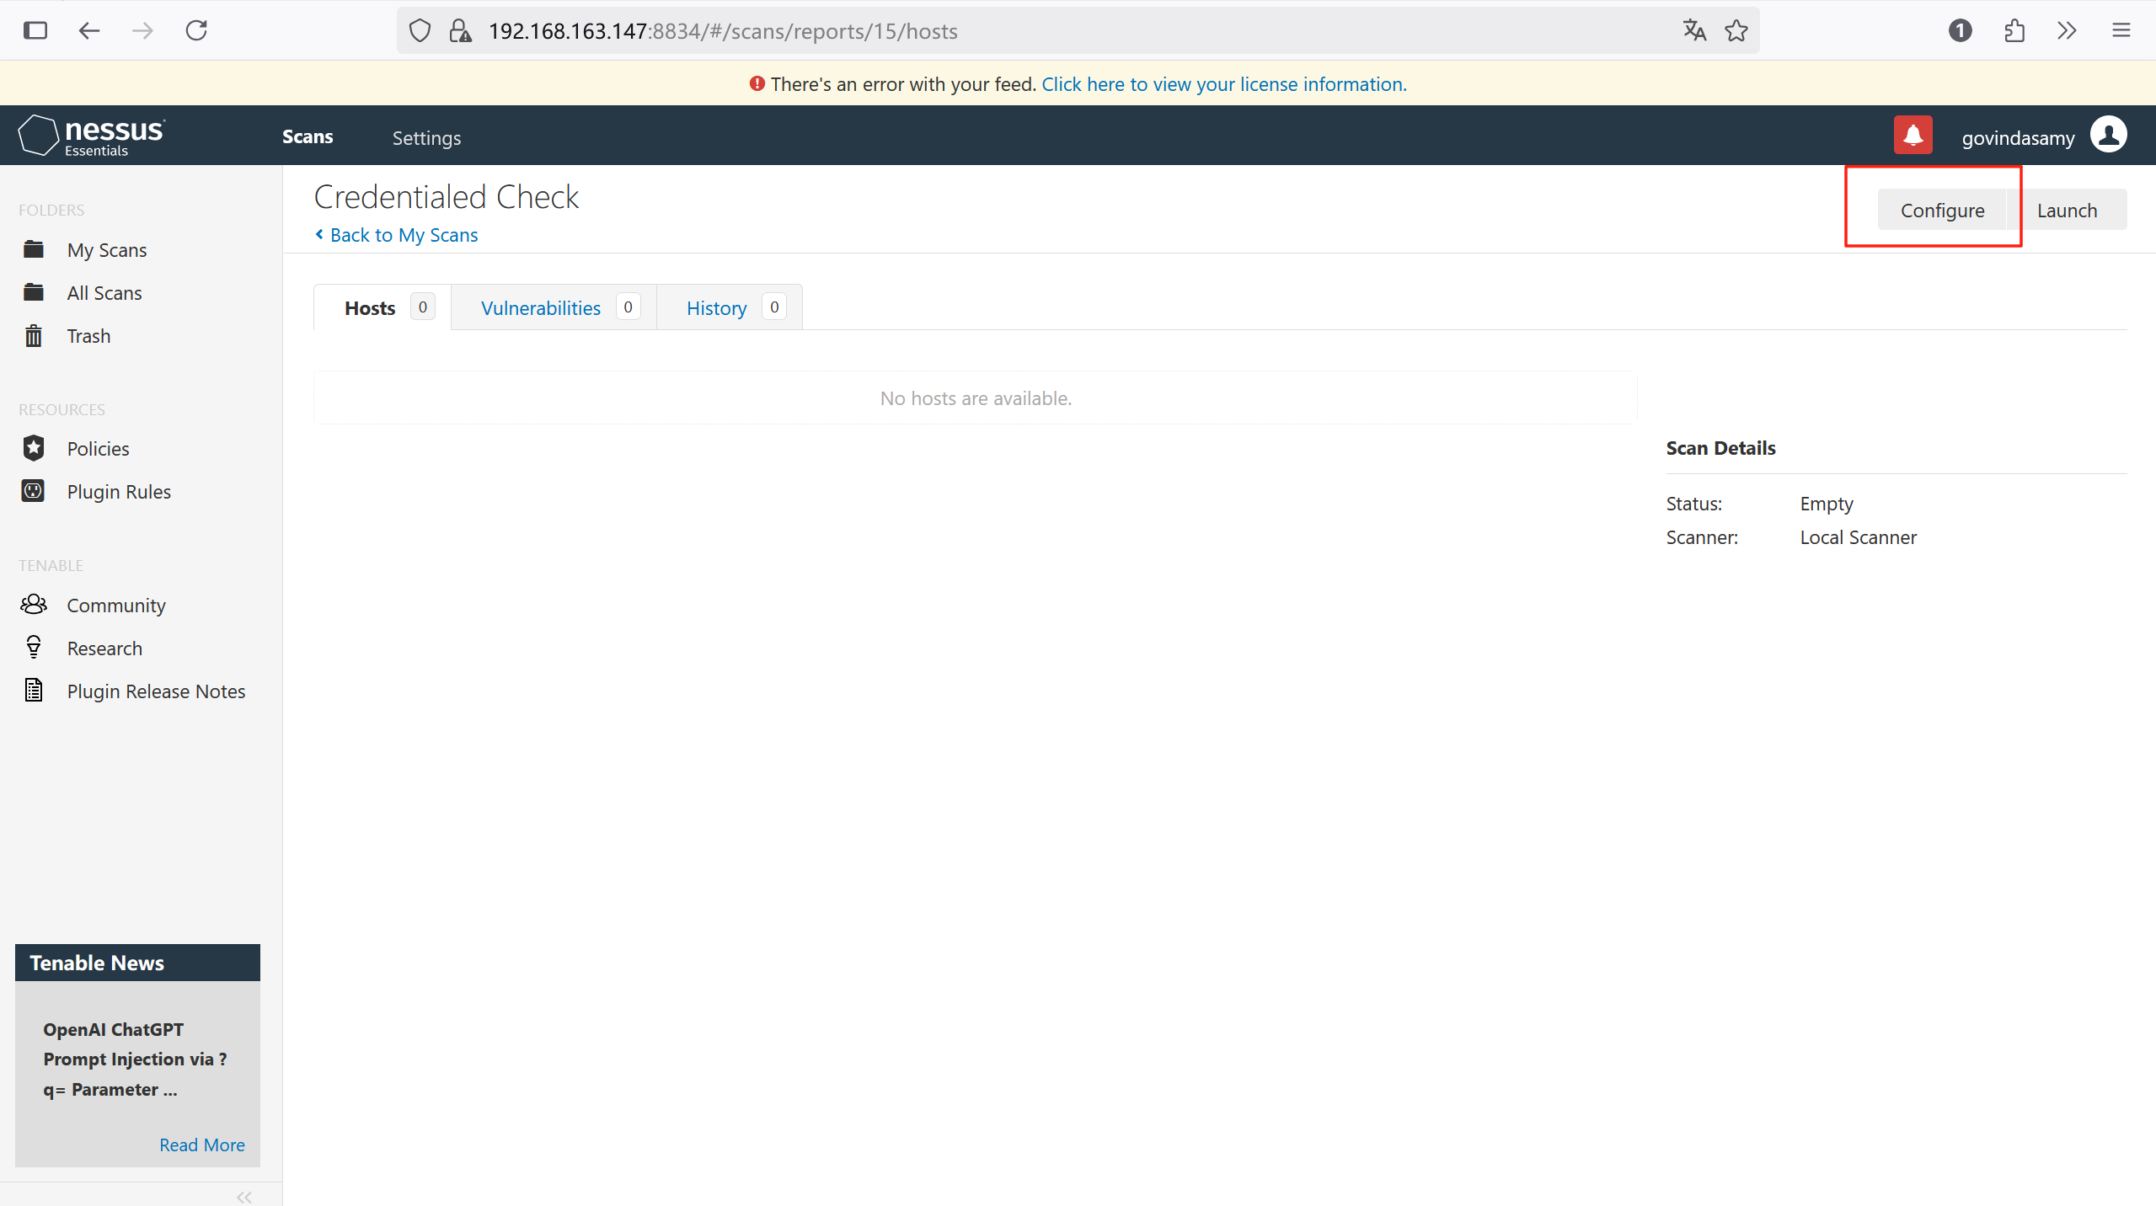Open the My Scans folder

(x=107, y=250)
